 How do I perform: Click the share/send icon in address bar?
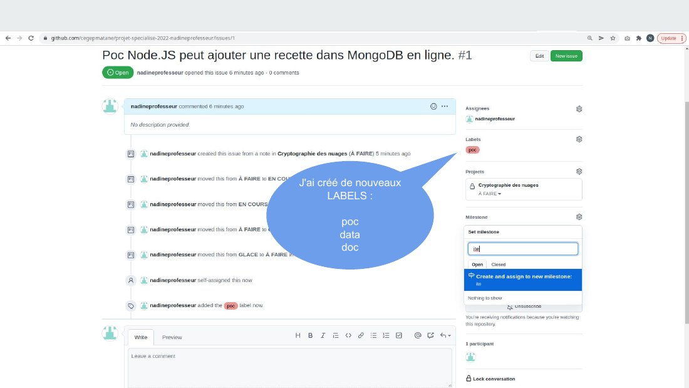tap(601, 38)
